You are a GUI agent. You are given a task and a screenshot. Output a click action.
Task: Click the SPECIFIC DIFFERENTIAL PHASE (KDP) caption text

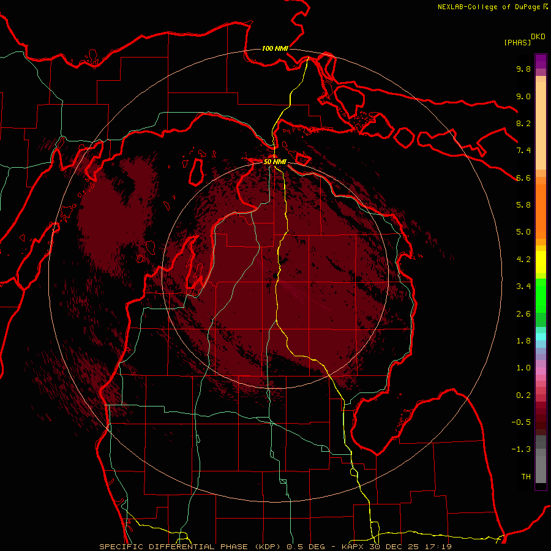190,547
